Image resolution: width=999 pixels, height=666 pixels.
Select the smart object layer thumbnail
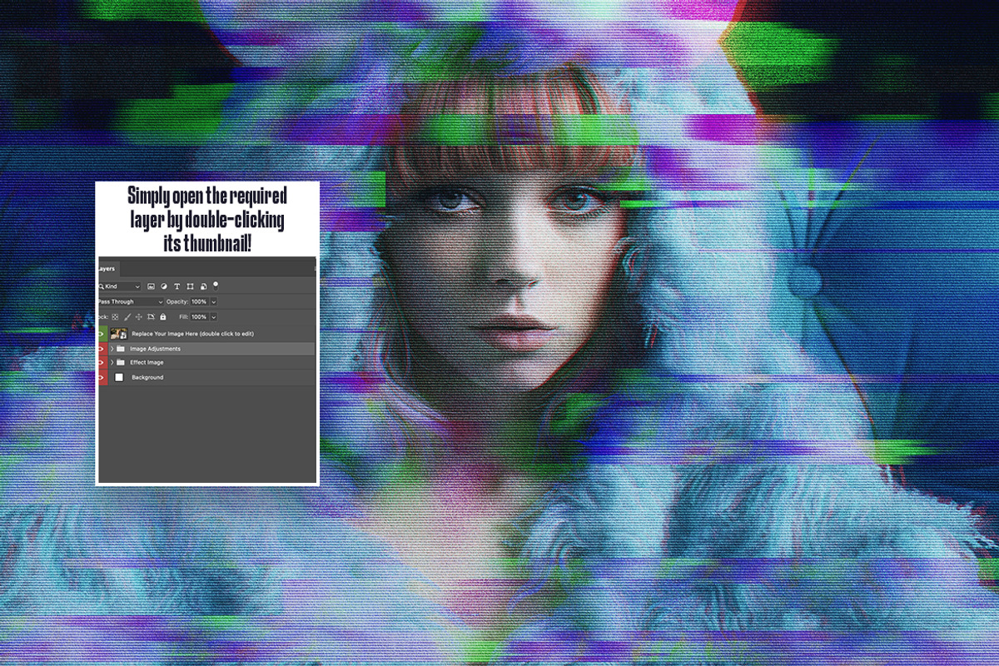118,333
